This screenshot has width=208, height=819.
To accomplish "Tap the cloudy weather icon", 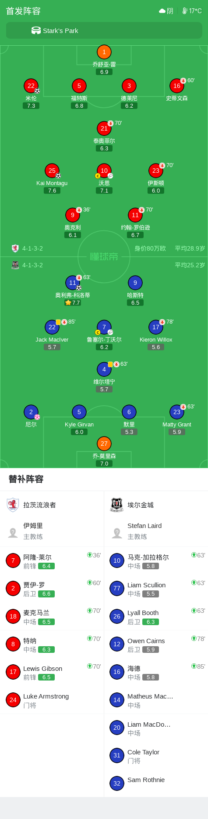I will coord(162,11).
